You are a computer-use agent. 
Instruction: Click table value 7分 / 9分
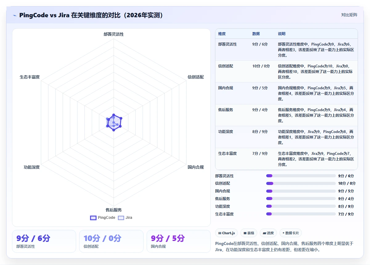[260, 154]
